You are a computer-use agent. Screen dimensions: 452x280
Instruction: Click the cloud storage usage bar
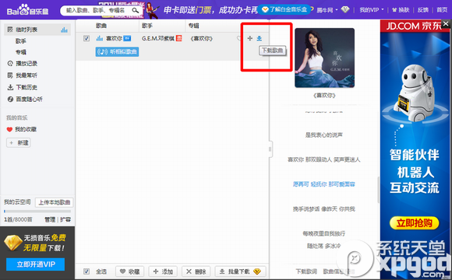(37, 212)
